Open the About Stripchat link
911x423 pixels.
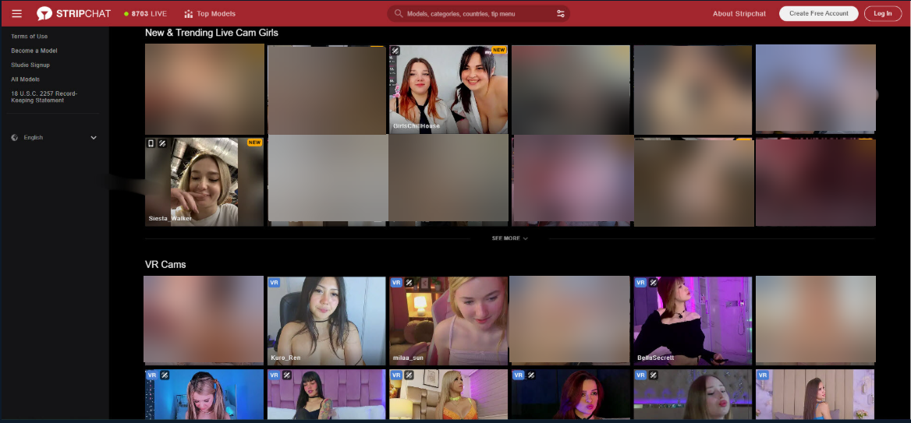coord(739,13)
